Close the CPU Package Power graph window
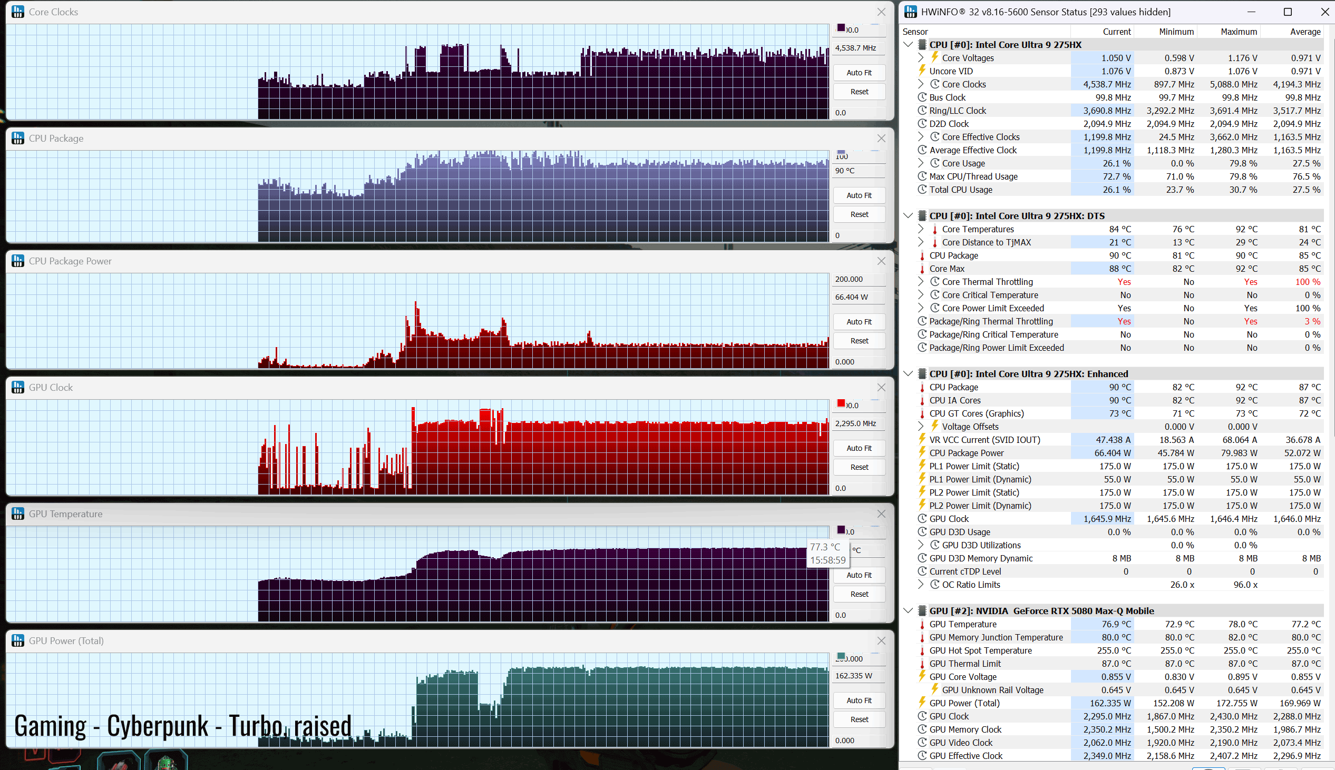Screen dimensions: 1335x770 coord(882,261)
